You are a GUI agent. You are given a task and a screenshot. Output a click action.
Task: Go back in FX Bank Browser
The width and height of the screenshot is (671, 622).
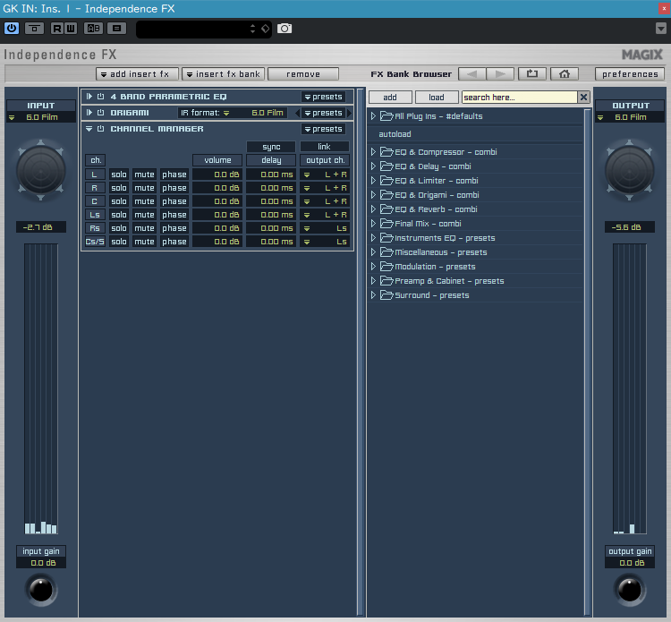tap(472, 74)
